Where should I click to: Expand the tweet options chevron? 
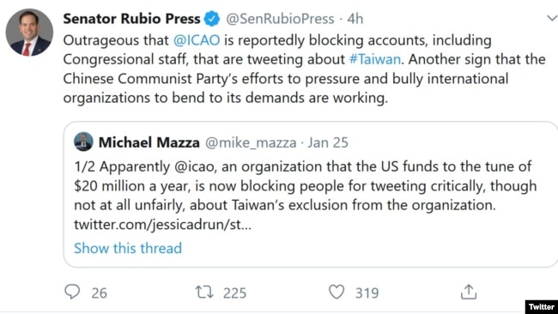point(552,18)
